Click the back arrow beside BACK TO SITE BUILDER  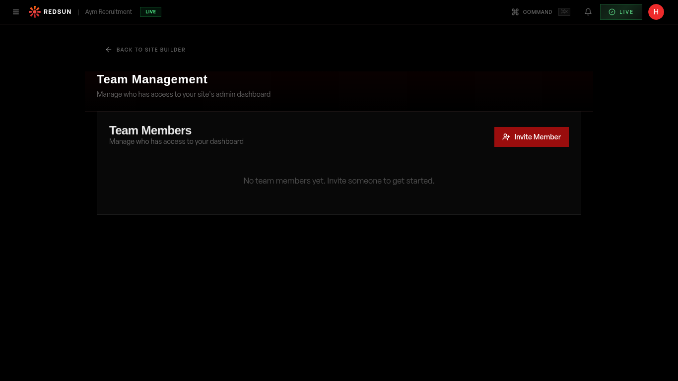[x=109, y=50]
